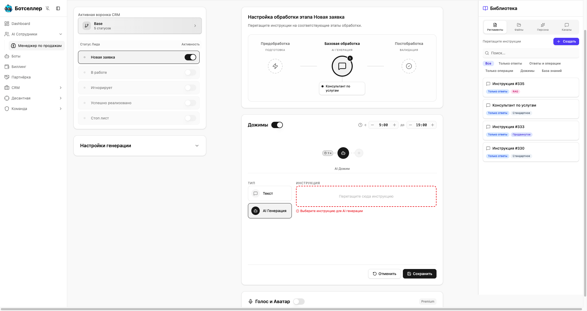Click the Постобработка checkmark stage icon

[x=409, y=66]
